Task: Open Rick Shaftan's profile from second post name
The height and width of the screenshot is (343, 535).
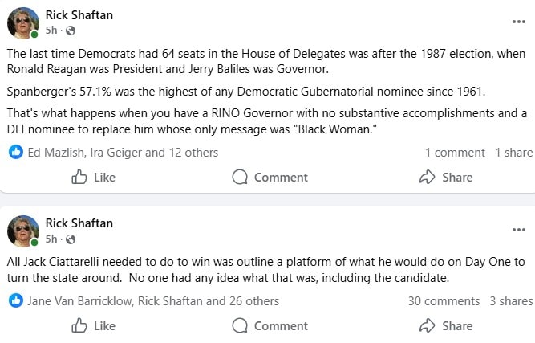Action: [79, 223]
